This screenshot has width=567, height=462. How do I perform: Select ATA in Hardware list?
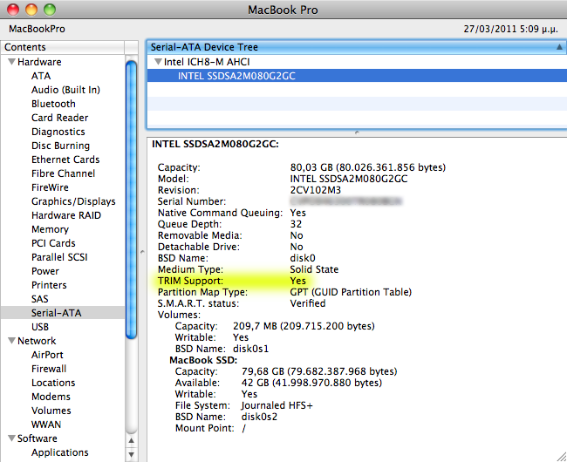41,76
